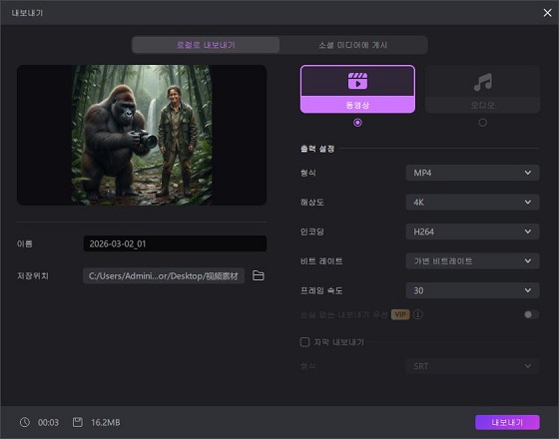Click the info icon beside VIP badge
The image size is (559, 439).
coord(418,314)
